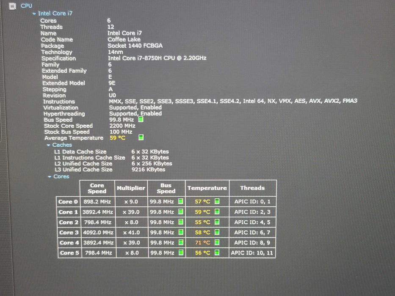Click the Stock Bus Speed value 100 MHz

pos(121,132)
